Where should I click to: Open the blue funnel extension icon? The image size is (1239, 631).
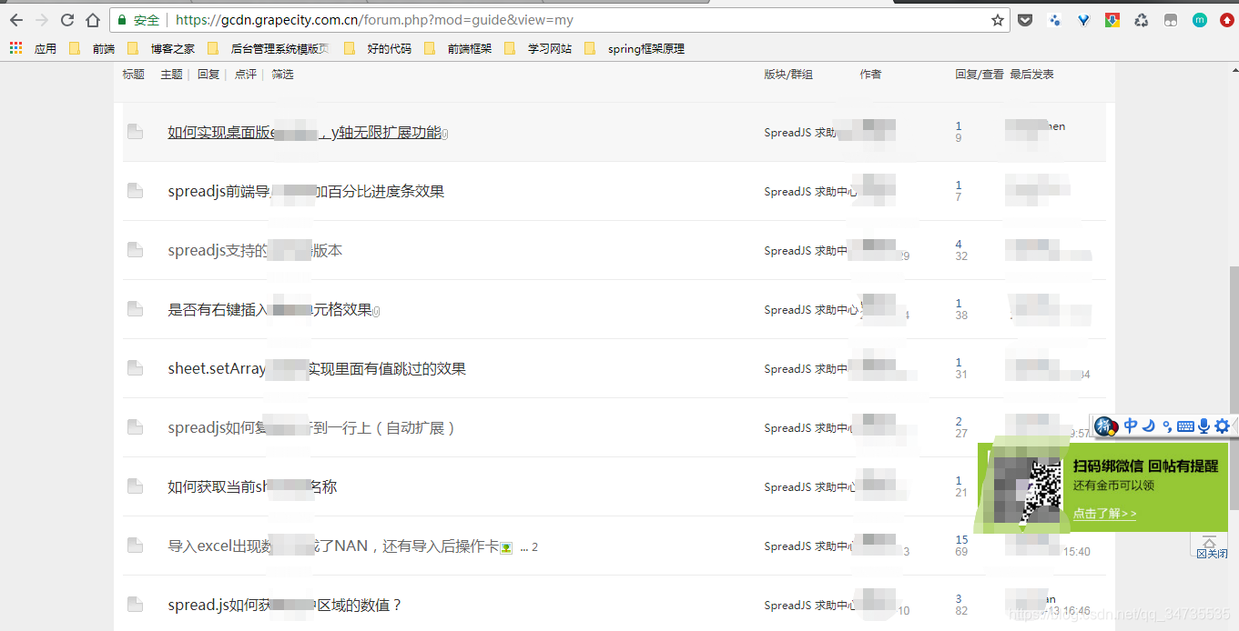coord(1083,20)
